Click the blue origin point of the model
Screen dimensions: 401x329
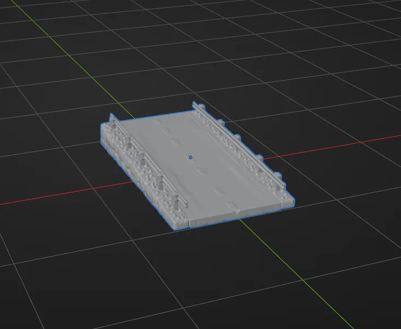click(191, 157)
